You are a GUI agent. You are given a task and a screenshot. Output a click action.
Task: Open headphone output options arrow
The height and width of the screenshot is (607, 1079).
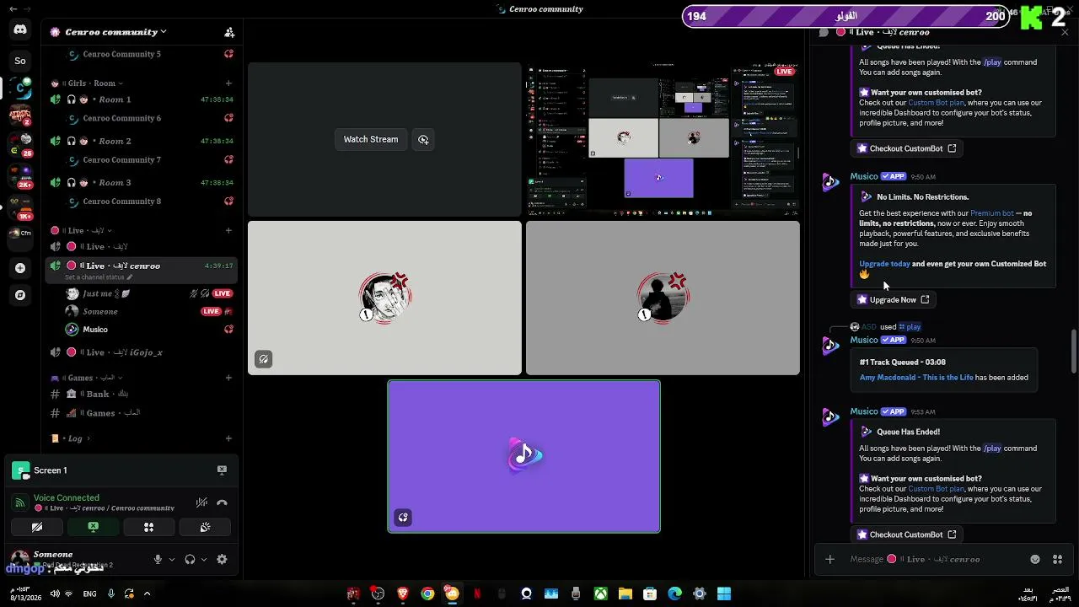pos(203,559)
